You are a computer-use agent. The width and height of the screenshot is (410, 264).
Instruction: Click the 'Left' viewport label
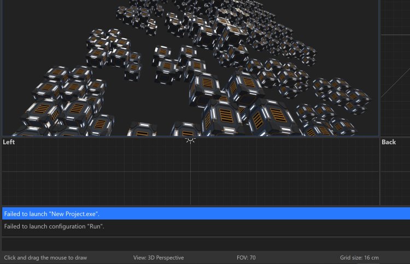[9, 142]
